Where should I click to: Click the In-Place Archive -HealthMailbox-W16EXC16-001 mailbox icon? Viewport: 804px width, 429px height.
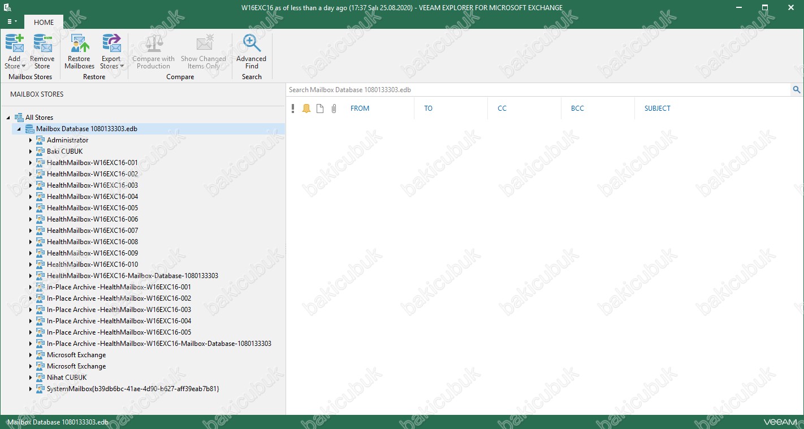coord(40,287)
